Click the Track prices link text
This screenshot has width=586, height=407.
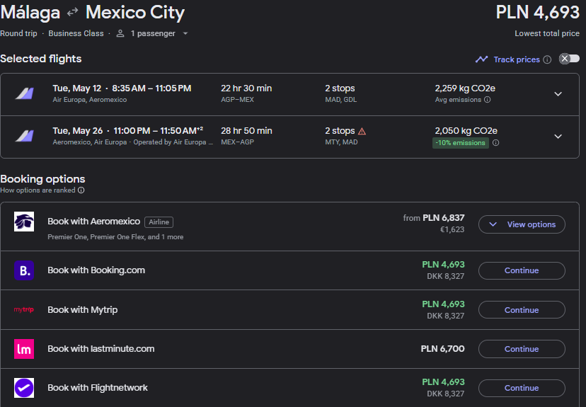coord(517,59)
